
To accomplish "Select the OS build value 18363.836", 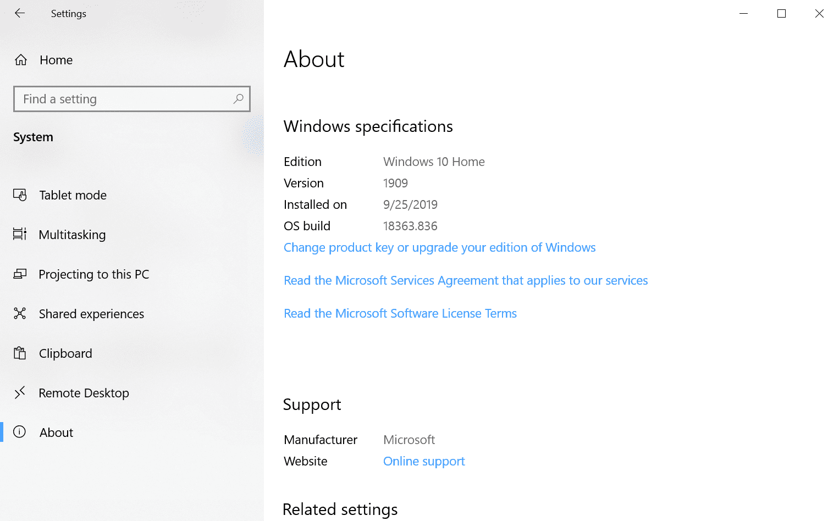I will [x=410, y=226].
